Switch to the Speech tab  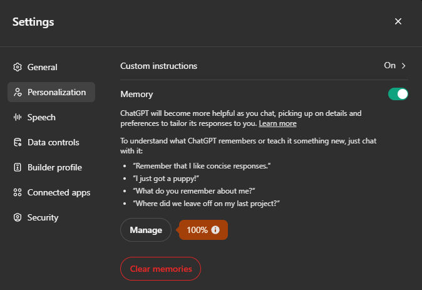[51, 117]
